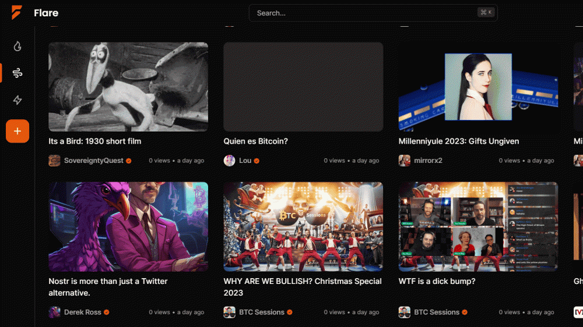Click the Flare flame logo
The image size is (583, 327).
pyautogui.click(x=17, y=13)
